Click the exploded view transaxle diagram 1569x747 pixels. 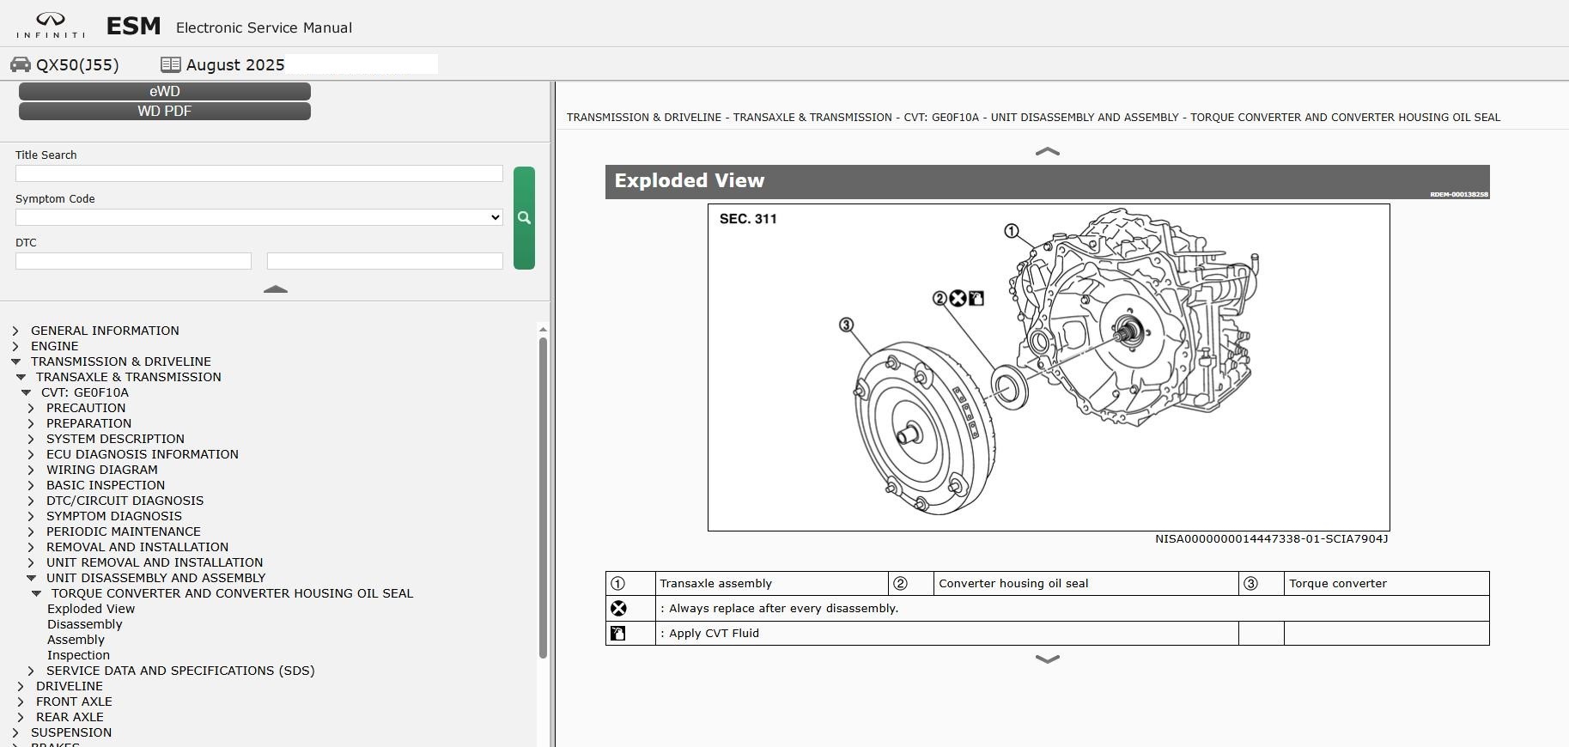[x=1048, y=367]
